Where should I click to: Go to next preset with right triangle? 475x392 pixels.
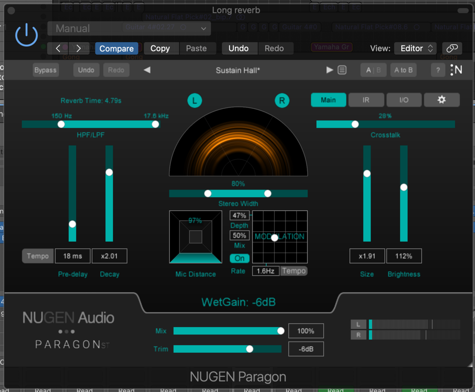pos(329,70)
